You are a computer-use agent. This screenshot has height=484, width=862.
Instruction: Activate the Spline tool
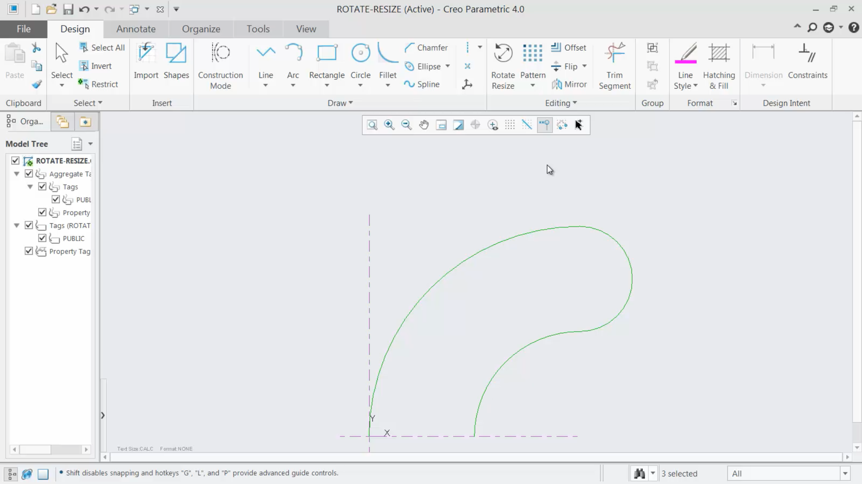click(422, 84)
